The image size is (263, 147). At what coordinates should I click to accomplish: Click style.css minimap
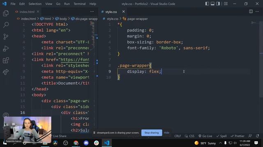pyautogui.click(x=254, y=23)
